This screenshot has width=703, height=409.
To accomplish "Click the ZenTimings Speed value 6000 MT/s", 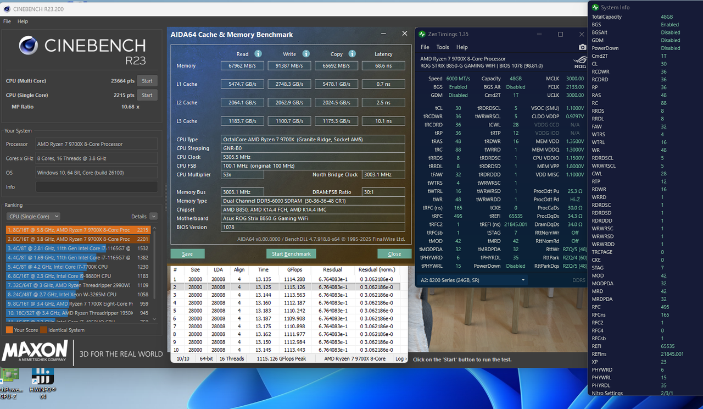I will coord(457,79).
